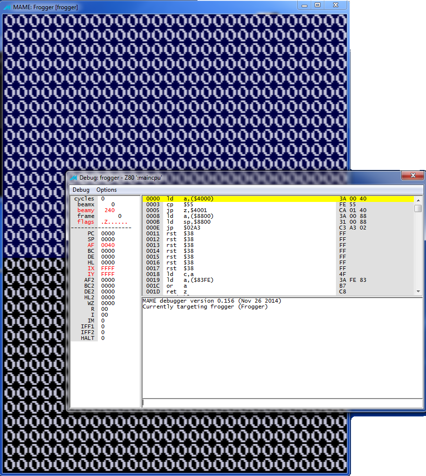Screen dimensions: 426x476
Task: Click the DE2 register label
Action: 89,292
